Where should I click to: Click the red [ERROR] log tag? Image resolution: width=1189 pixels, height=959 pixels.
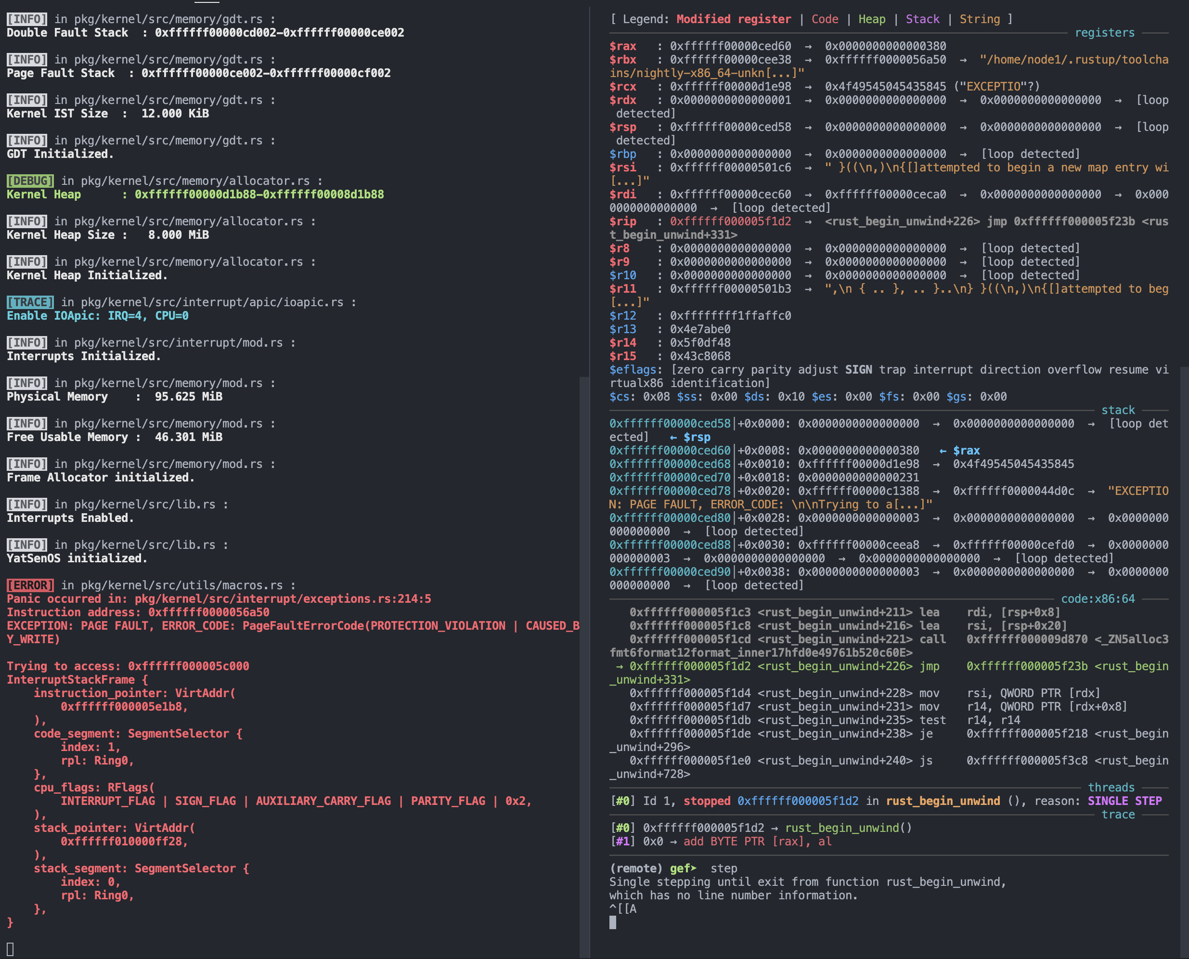[30, 585]
